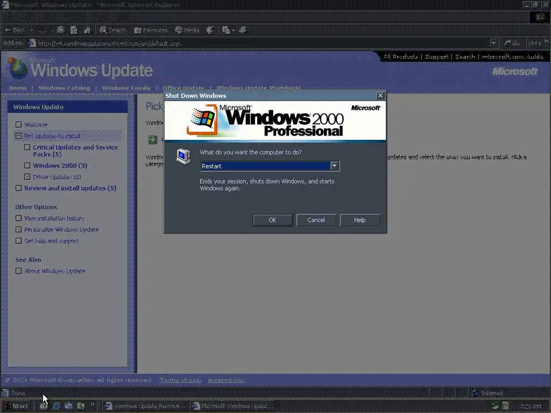Click the Print icon in the toolbar
The width and height of the screenshot is (551, 413).
(243, 30)
